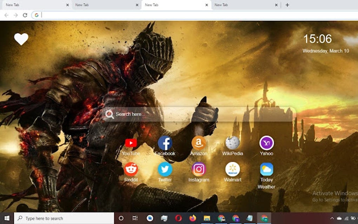Go back with the back arrow
Viewport: 358px width, 224px height.
tap(6, 15)
